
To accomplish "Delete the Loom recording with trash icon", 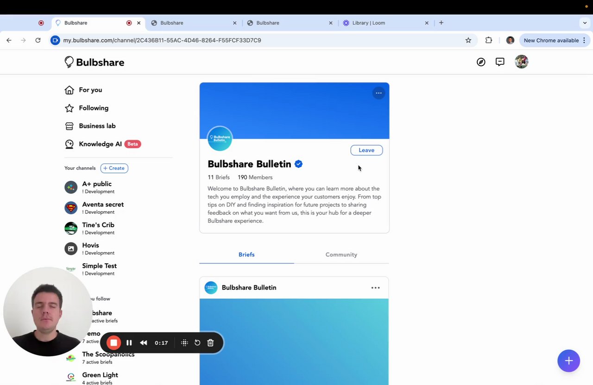I will 210,343.
